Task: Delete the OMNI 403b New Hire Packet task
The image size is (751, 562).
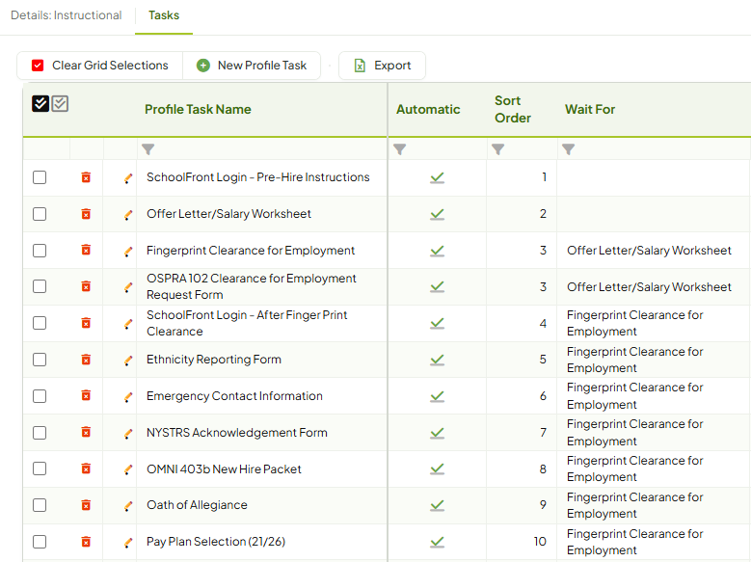Action: (86, 468)
